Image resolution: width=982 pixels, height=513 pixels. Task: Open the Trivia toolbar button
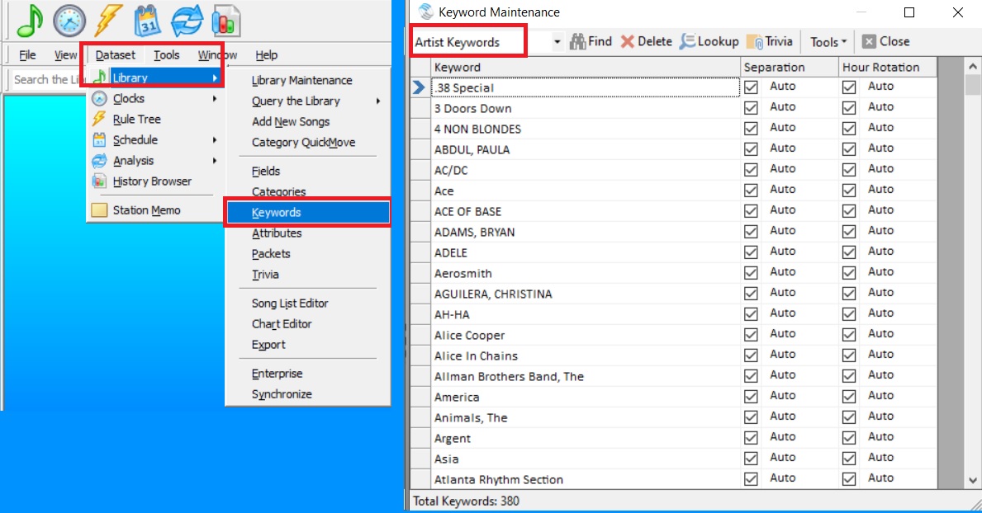click(x=770, y=41)
